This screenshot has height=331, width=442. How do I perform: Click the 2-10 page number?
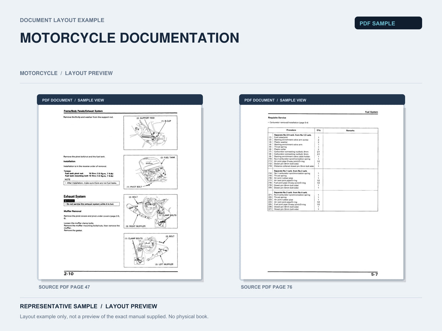pos(69,274)
